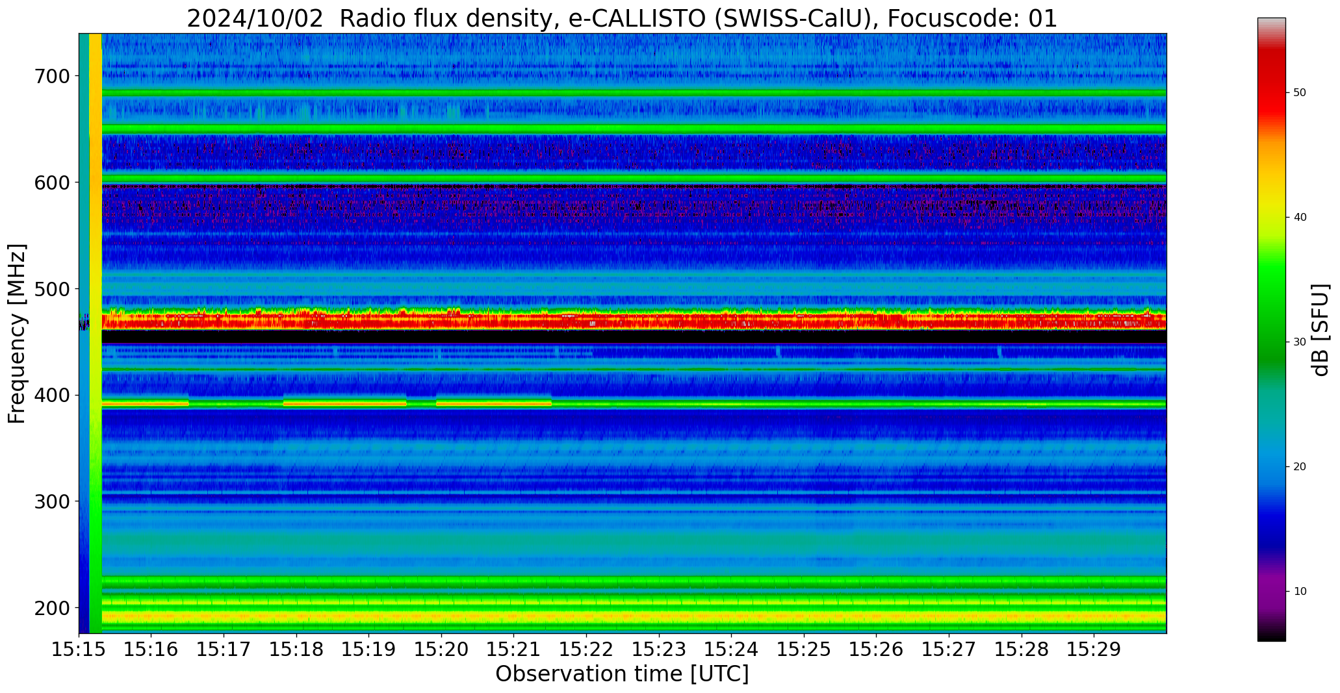Click the 15:19 time tick label
Image resolution: width=1340 pixels, height=693 pixels.
click(x=369, y=649)
